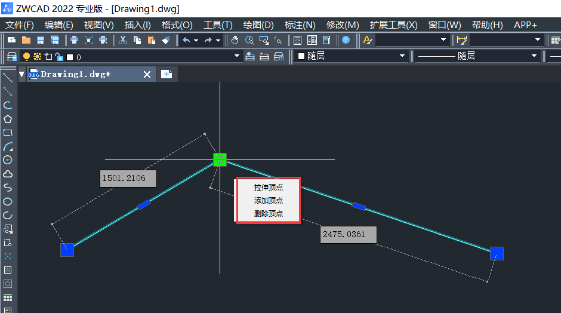Open a file with folder icon
Screen dimensions: 561x313
(26, 40)
